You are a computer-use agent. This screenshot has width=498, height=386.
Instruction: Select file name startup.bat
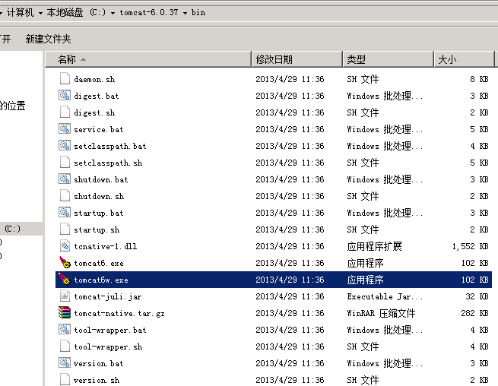tap(98, 213)
